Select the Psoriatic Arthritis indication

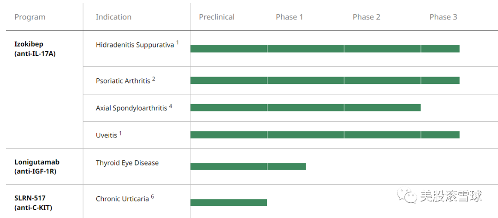tap(123, 81)
